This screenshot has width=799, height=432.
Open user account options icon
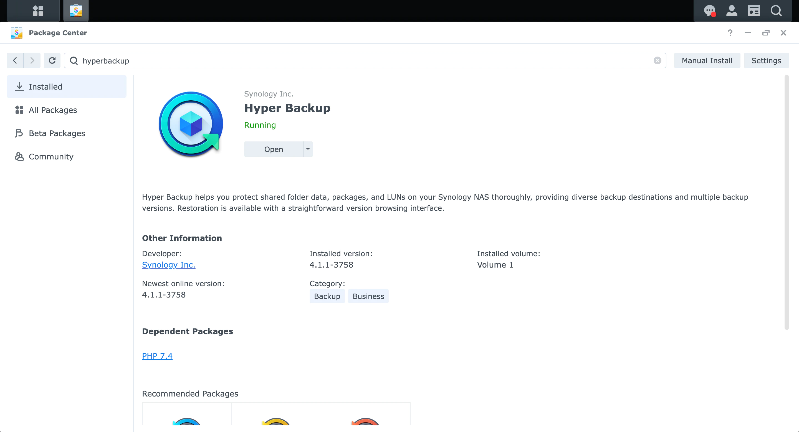tap(732, 11)
